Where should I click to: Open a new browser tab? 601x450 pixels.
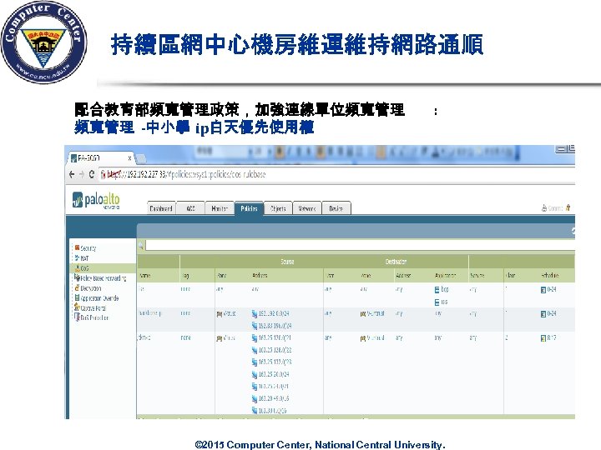point(141,158)
